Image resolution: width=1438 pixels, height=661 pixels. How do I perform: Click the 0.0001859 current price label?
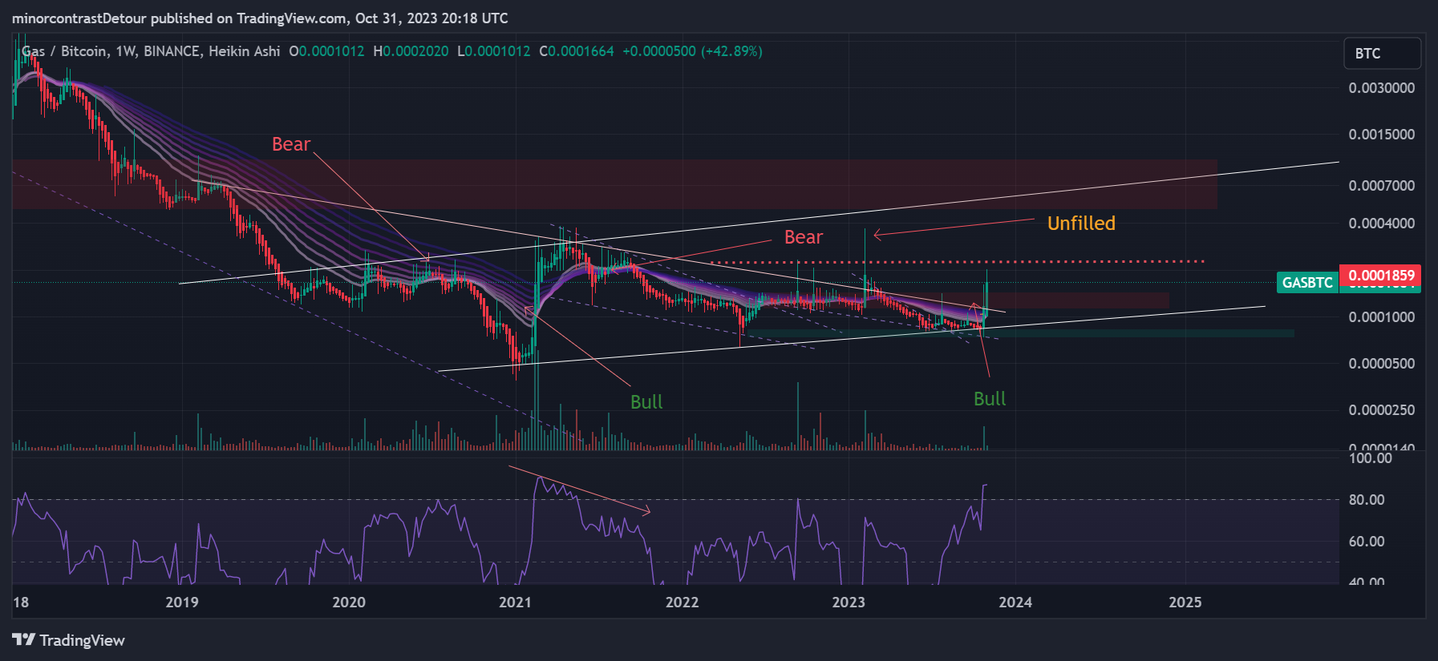point(1381,276)
